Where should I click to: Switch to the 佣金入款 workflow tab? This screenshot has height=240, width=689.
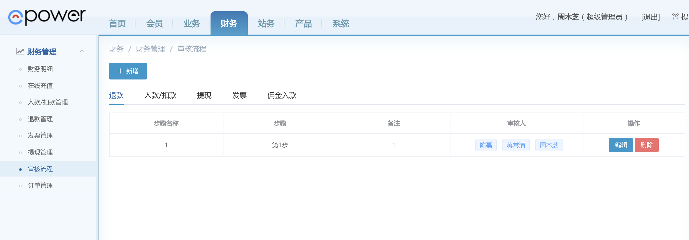coord(282,95)
